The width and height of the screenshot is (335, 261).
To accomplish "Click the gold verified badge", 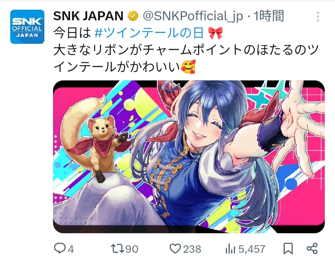I will (x=133, y=16).
